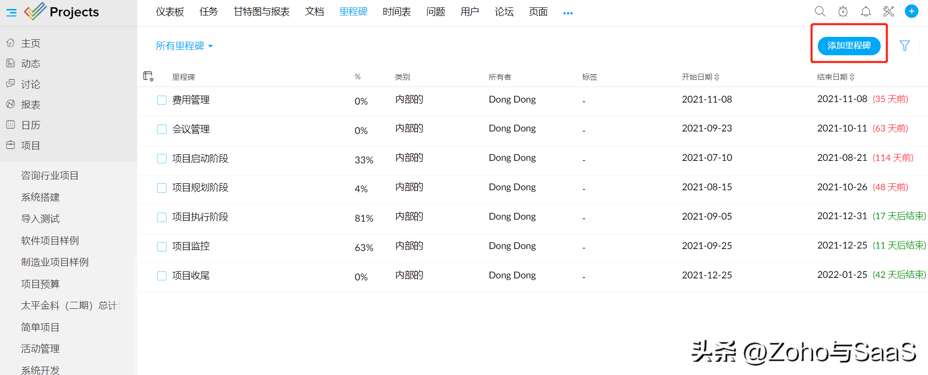
Task: Click the discussion icon beside 讨论
Action: (x=10, y=84)
